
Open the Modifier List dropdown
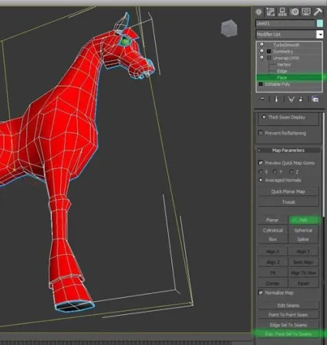pyautogui.click(x=320, y=34)
